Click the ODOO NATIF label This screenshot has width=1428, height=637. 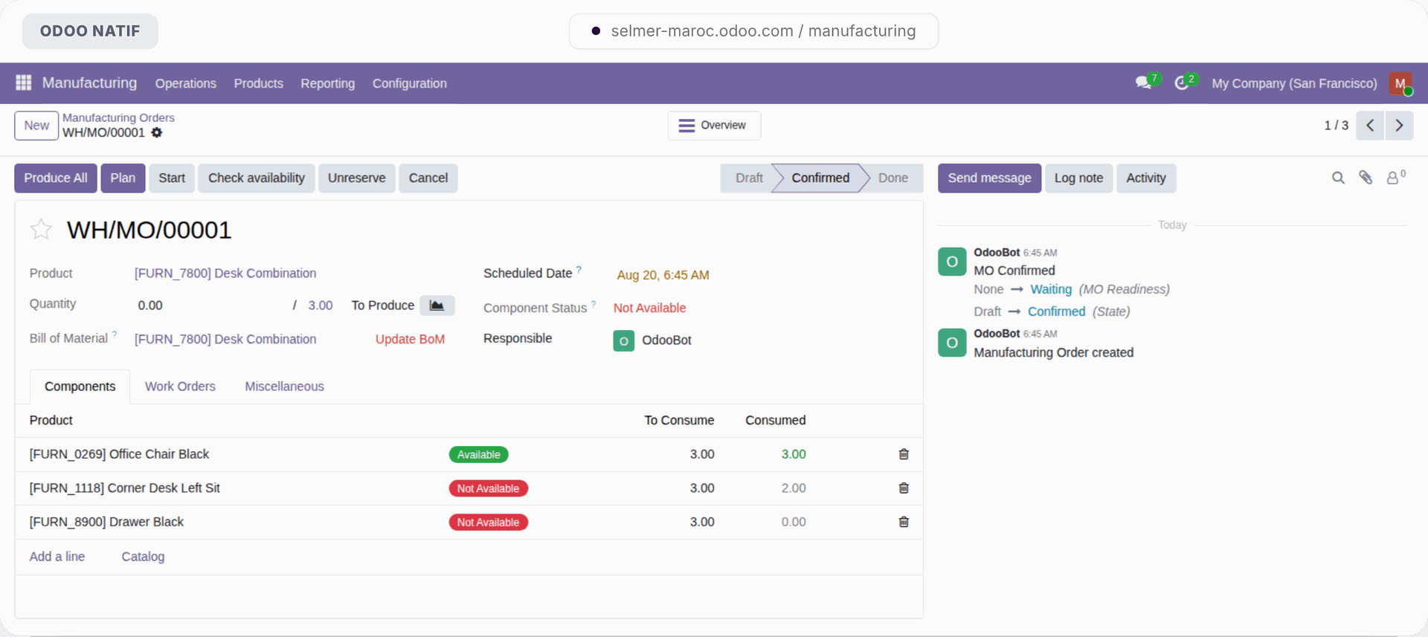coord(90,31)
